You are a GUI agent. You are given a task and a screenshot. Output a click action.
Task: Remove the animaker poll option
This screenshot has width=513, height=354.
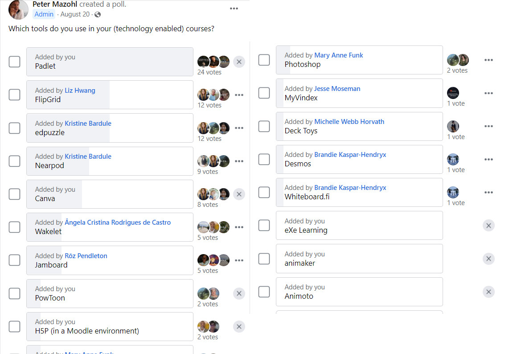pos(489,259)
